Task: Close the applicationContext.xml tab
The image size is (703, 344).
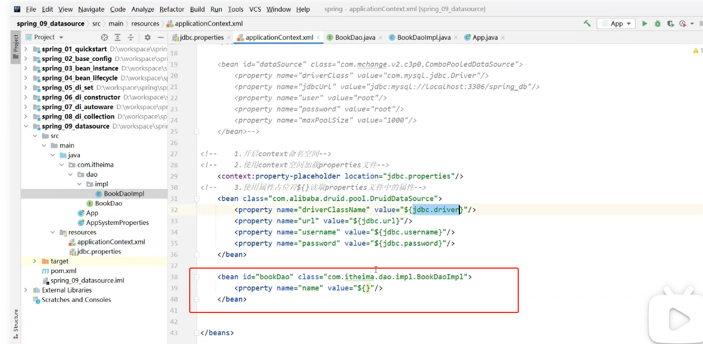Action: pyautogui.click(x=318, y=38)
